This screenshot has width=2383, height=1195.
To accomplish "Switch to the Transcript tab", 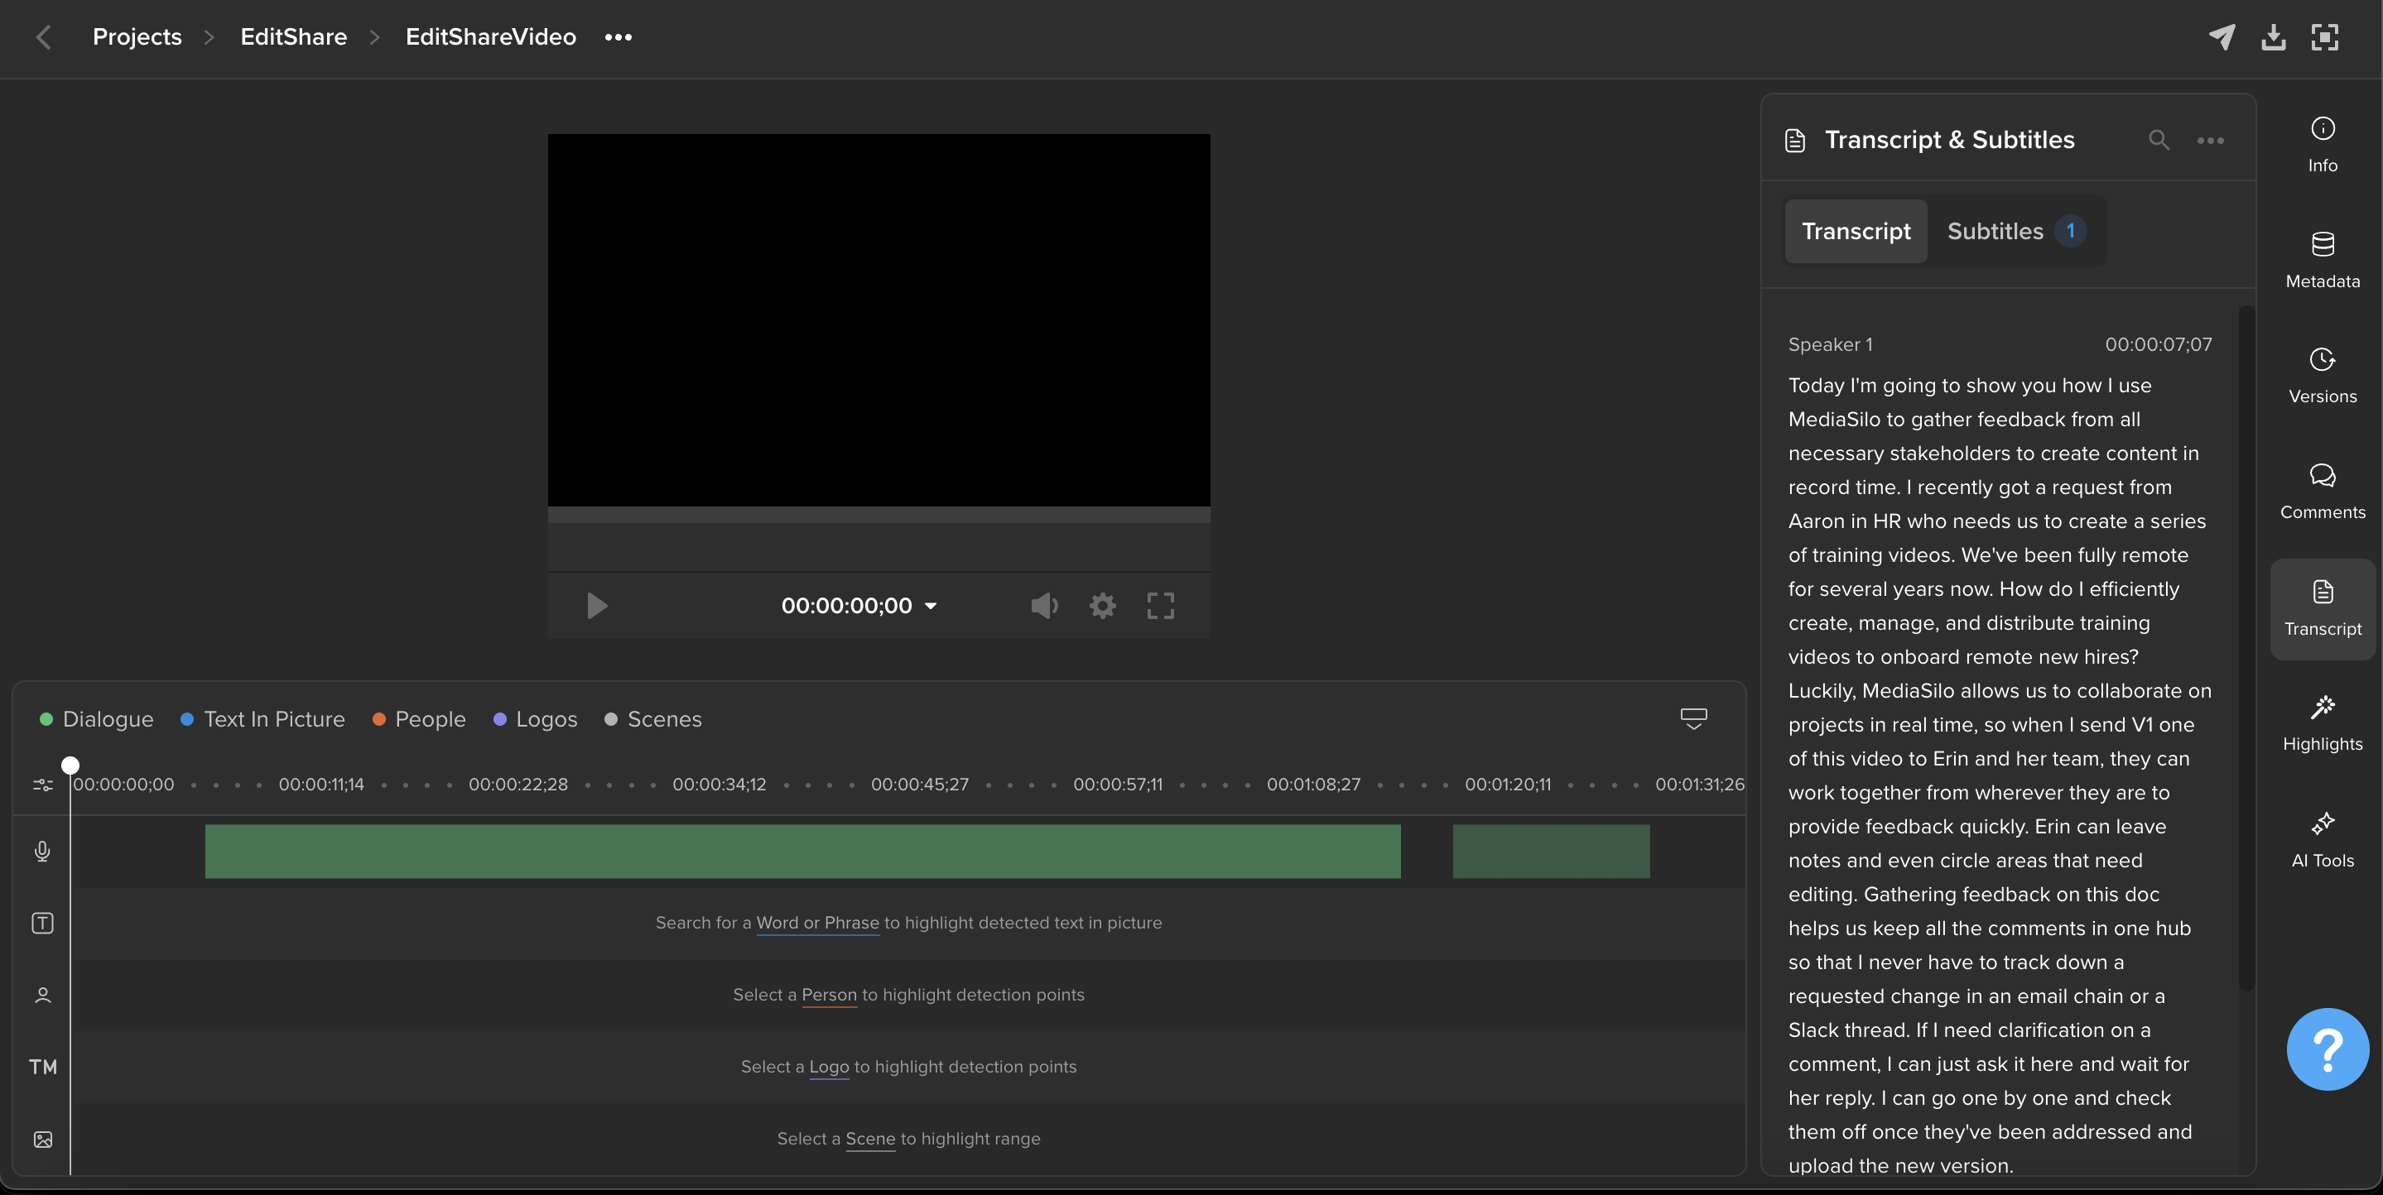I will (1856, 231).
